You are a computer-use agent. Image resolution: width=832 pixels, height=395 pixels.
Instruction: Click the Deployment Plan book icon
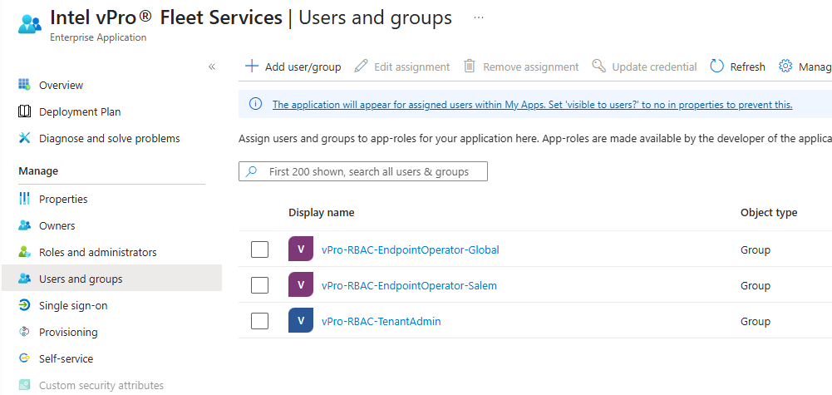[x=24, y=111]
